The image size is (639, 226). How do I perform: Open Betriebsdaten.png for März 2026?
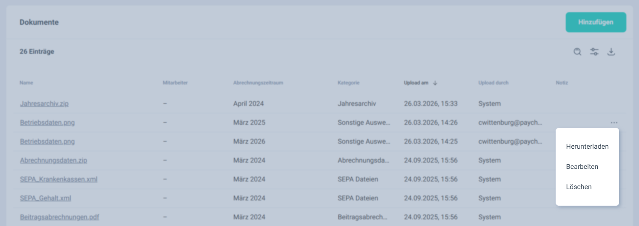tap(47, 142)
